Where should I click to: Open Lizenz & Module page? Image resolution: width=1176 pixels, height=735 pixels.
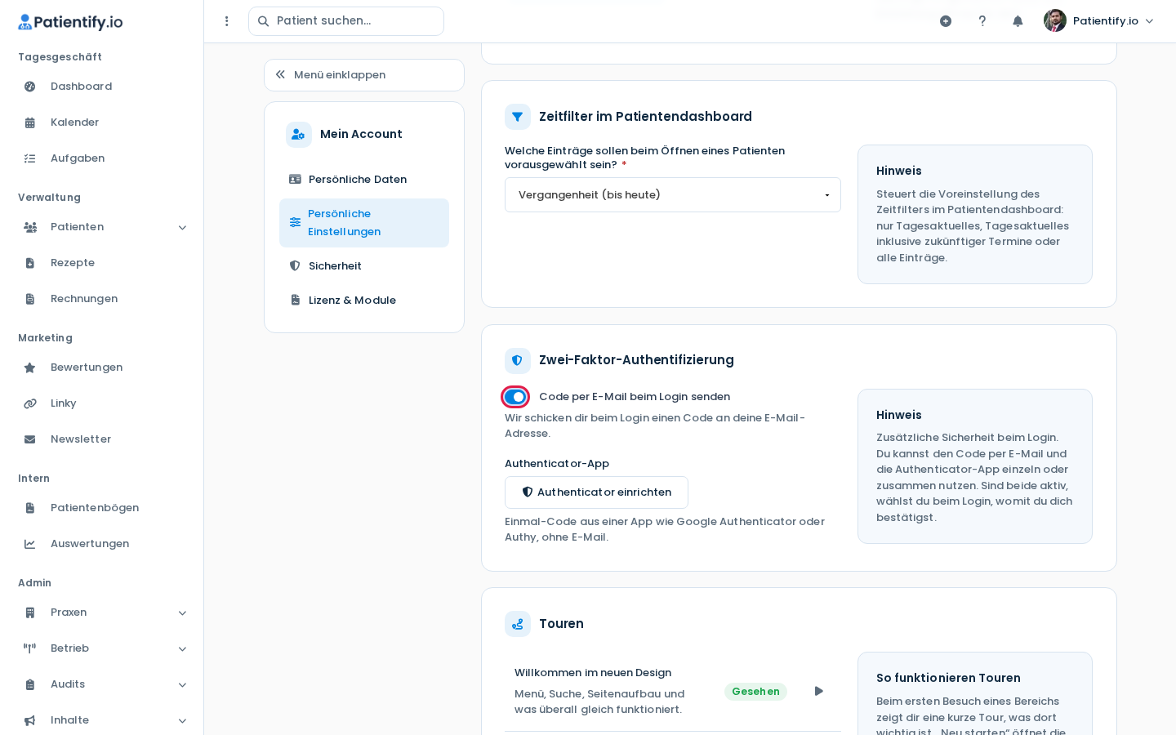pyautogui.click(x=364, y=301)
